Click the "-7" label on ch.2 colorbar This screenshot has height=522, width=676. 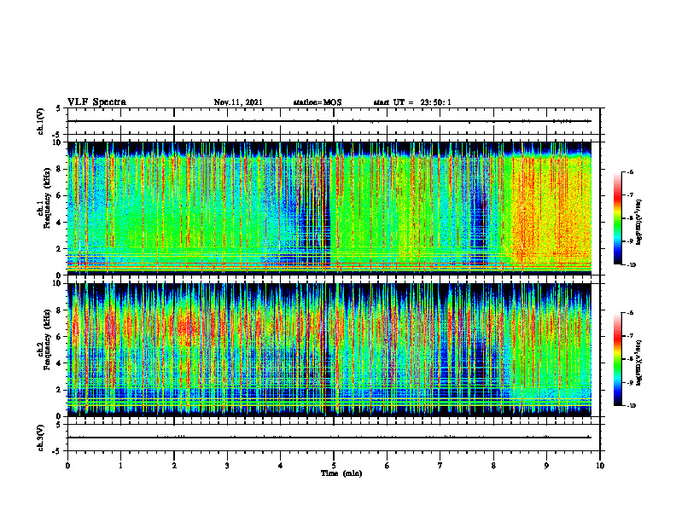point(630,336)
